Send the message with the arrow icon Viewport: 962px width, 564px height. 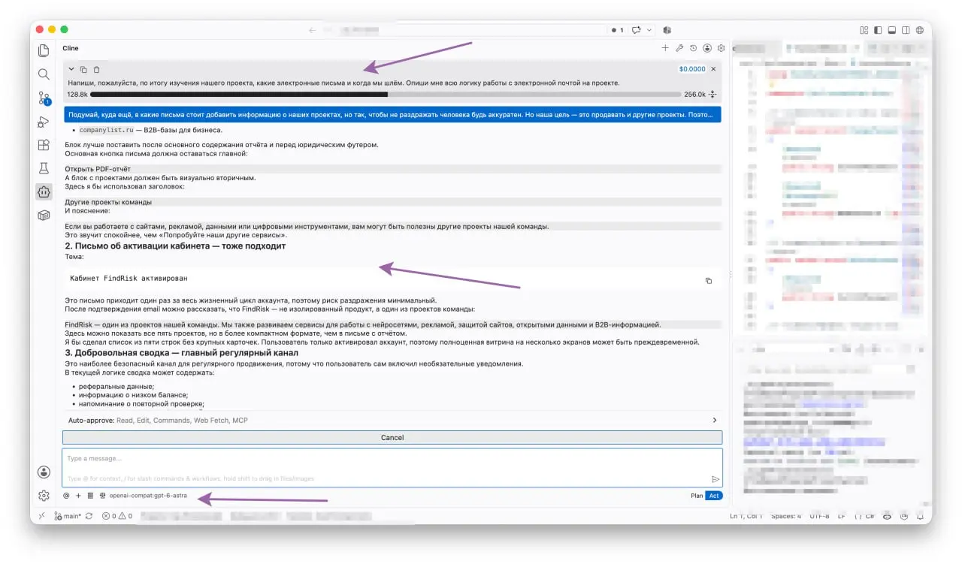point(715,478)
